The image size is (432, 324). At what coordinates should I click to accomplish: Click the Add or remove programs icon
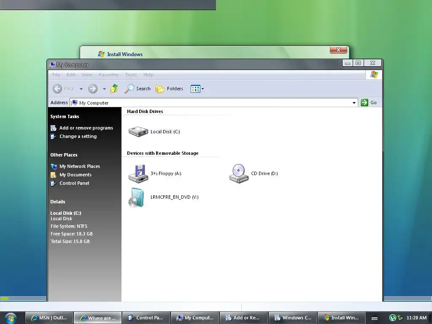click(54, 128)
